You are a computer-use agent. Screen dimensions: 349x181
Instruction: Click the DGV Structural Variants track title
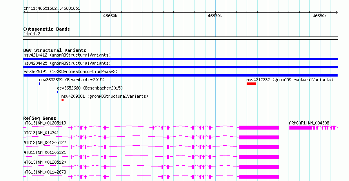point(55,50)
